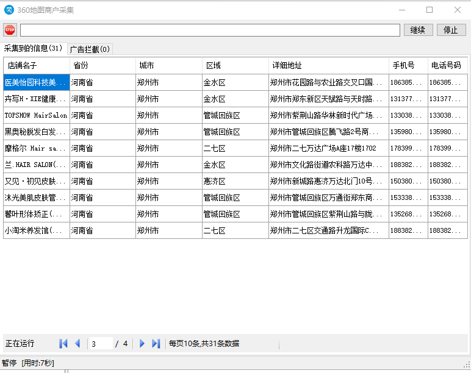Select the 摩格尔 Hair sa... shop cell
The width and height of the screenshot is (471, 373).
(37, 149)
